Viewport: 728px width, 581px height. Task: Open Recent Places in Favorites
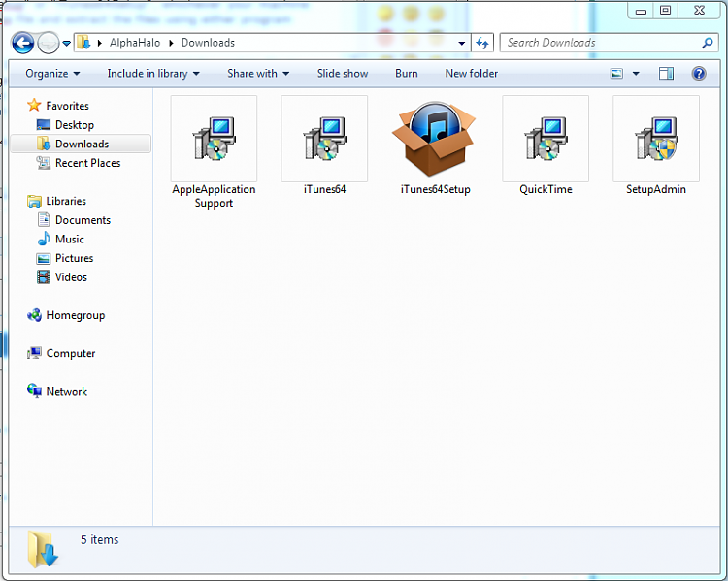point(87,163)
